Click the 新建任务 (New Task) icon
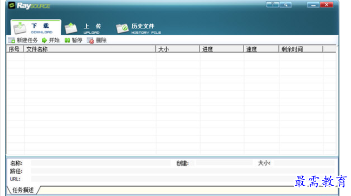 (x=11, y=41)
